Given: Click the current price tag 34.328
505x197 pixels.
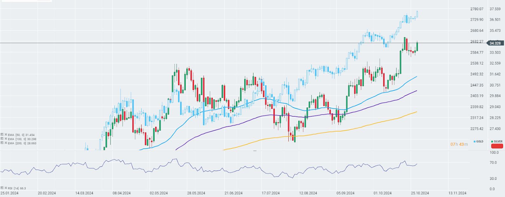Looking at the screenshot, I should pos(495,43).
